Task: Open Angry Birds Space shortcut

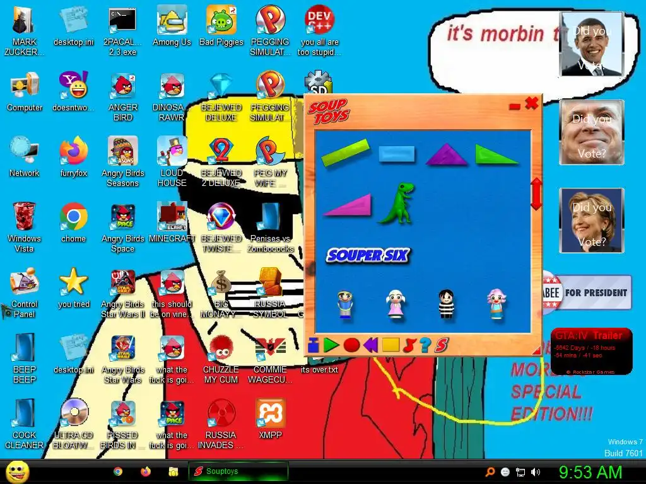Action: [x=123, y=227]
